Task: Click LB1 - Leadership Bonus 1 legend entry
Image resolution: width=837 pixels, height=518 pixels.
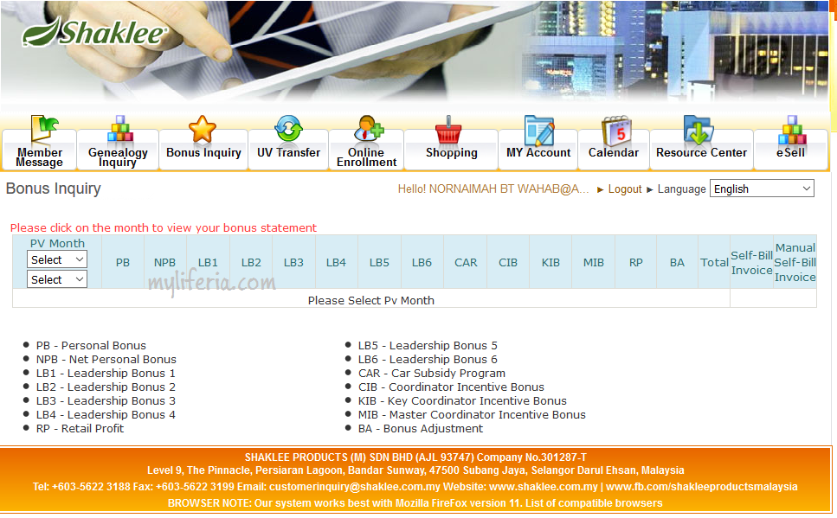Action: click(105, 374)
